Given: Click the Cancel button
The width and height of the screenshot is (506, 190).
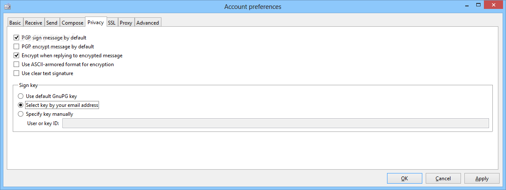Looking at the screenshot, I should tap(443, 179).
